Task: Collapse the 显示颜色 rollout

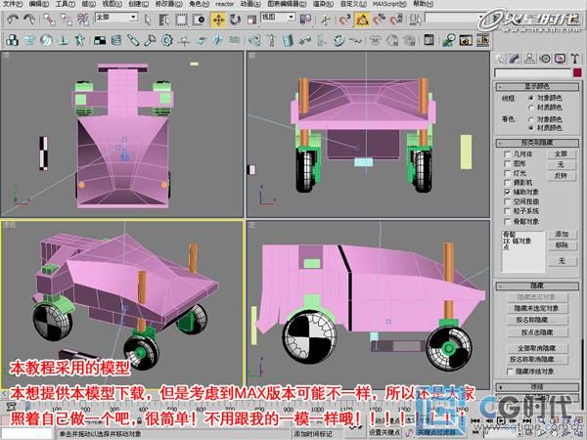Action: click(540, 86)
